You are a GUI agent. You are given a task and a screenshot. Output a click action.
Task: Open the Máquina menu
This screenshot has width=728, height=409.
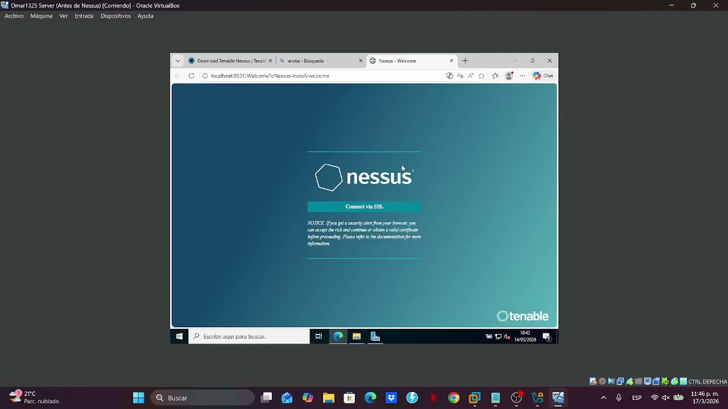click(42, 16)
